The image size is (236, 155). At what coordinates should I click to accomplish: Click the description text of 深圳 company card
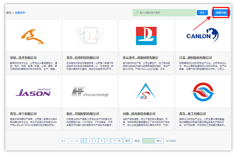33,66
